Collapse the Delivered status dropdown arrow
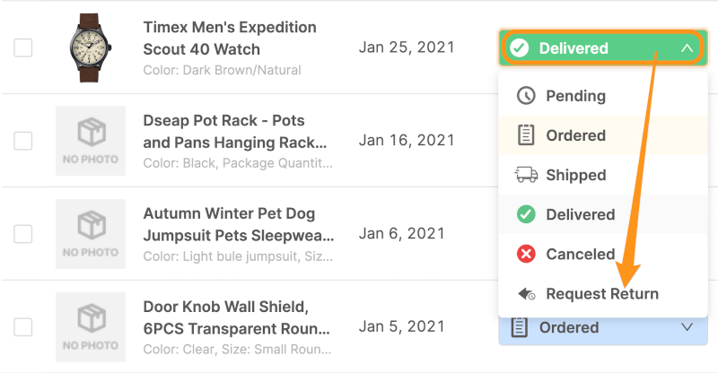 (687, 48)
